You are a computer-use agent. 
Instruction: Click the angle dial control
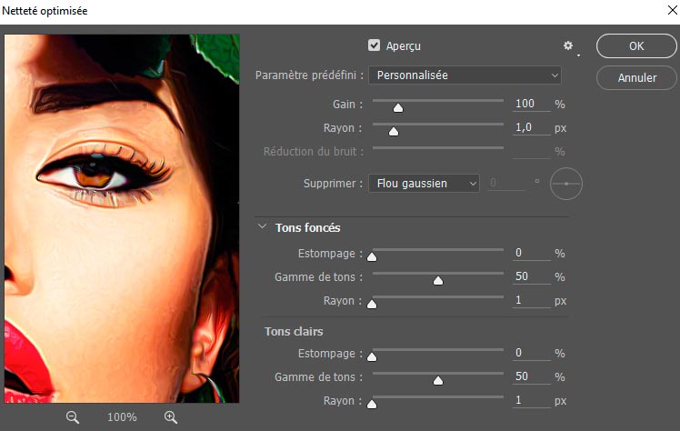point(566,184)
